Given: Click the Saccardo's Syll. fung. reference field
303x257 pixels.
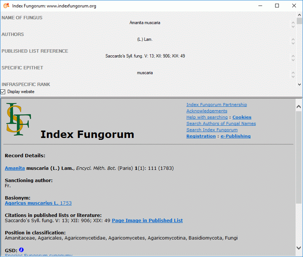Looking at the screenshot, I should 145,56.
